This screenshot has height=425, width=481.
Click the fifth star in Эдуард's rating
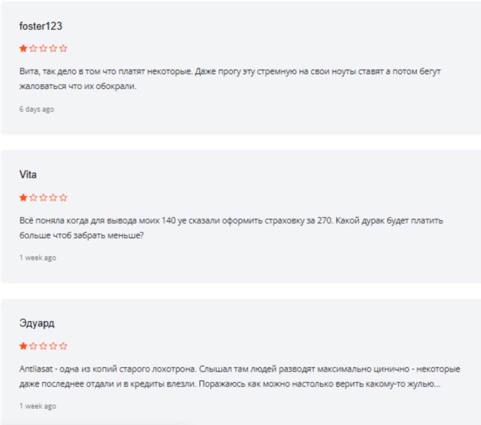(x=64, y=346)
